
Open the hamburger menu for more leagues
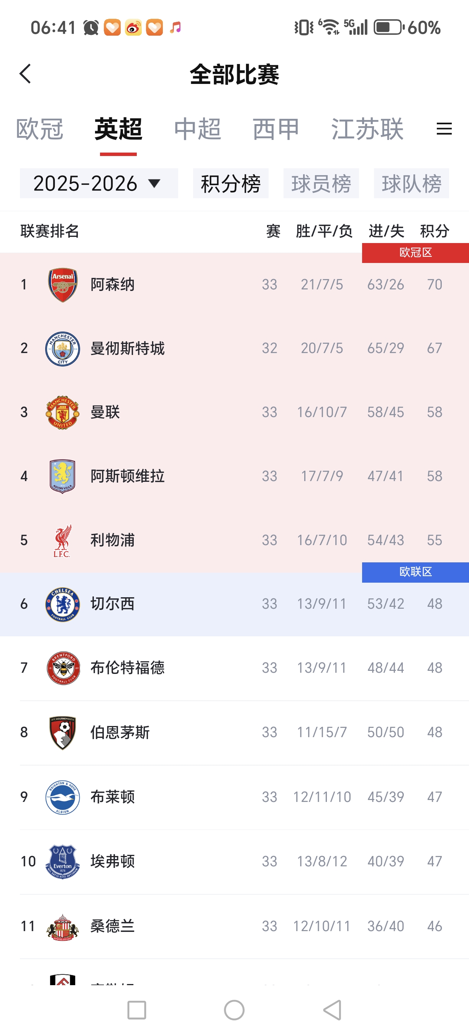(x=444, y=129)
